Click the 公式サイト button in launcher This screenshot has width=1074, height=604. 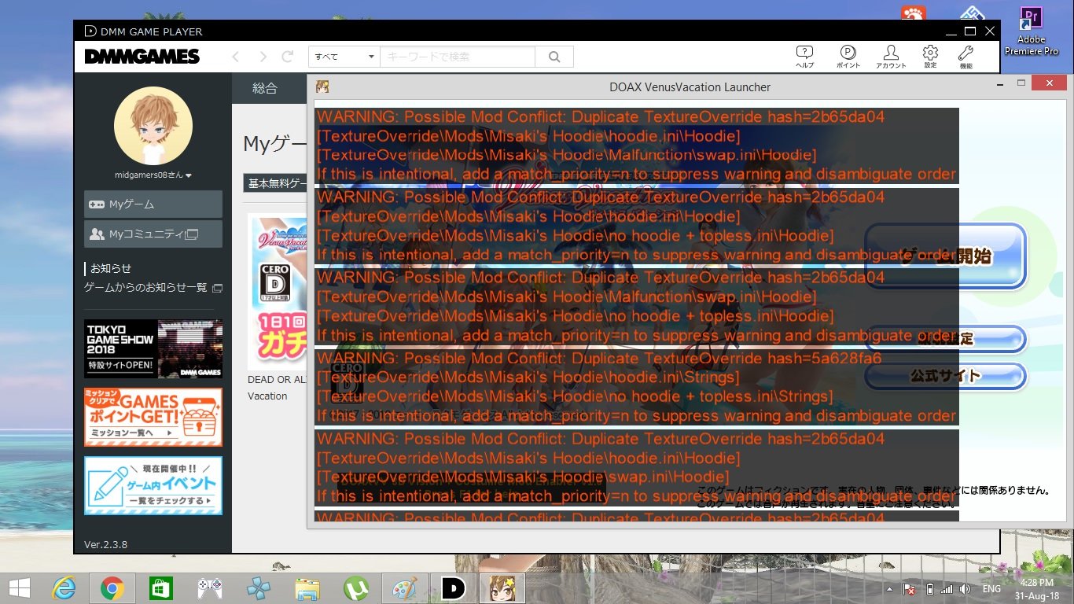click(x=946, y=376)
